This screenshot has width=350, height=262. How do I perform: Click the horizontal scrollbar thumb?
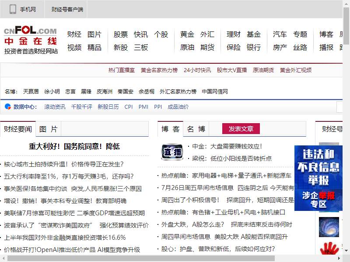tap(141, 259)
